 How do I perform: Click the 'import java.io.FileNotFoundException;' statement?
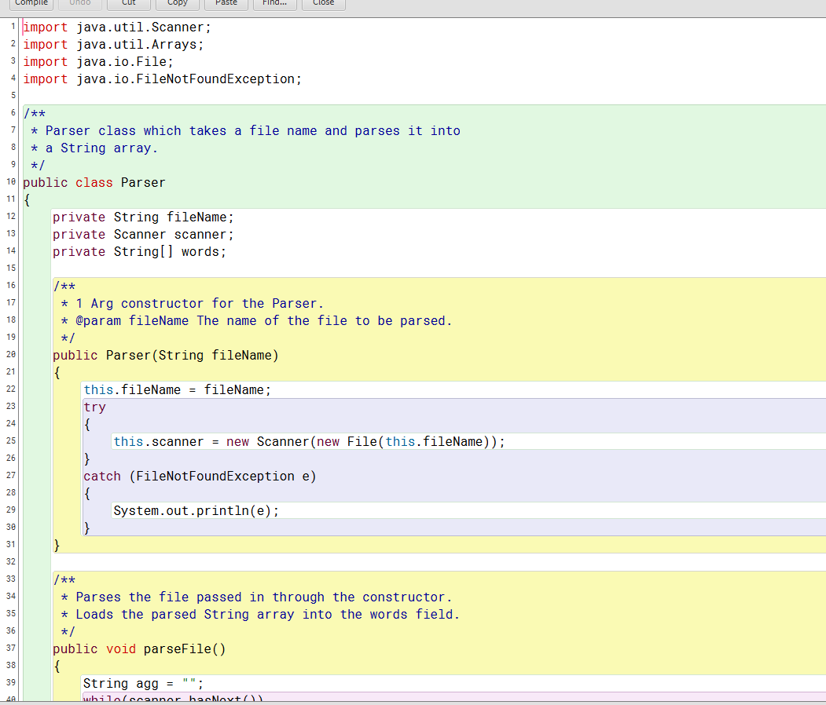tap(162, 79)
